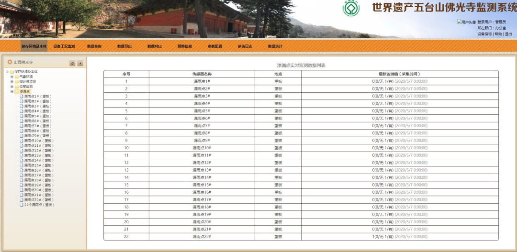Select 漏雨点7#（望板）in the tree
The width and height of the screenshot is (517, 252).
[38, 126]
